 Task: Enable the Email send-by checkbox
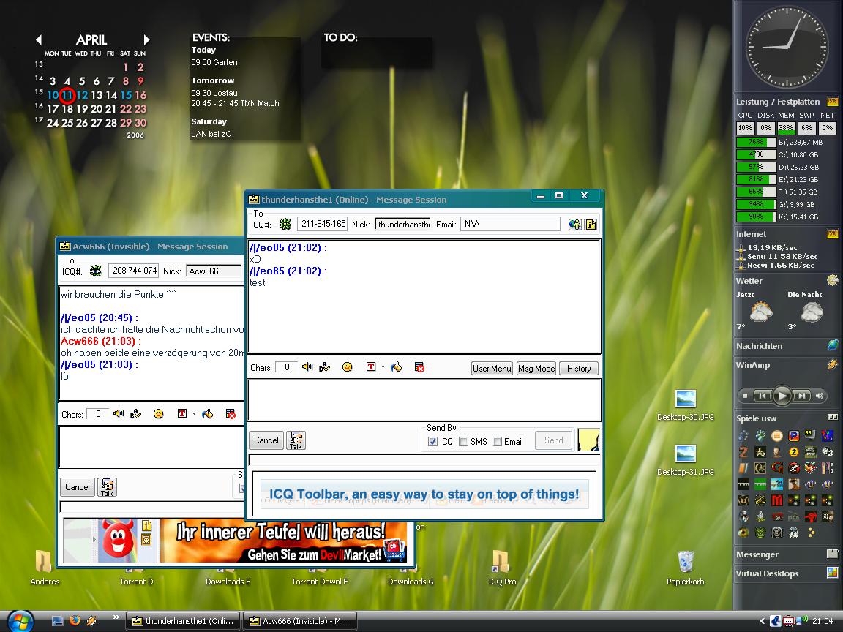pyautogui.click(x=498, y=441)
